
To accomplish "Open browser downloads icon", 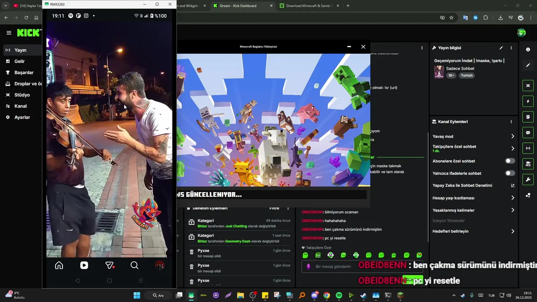I will (501, 18).
